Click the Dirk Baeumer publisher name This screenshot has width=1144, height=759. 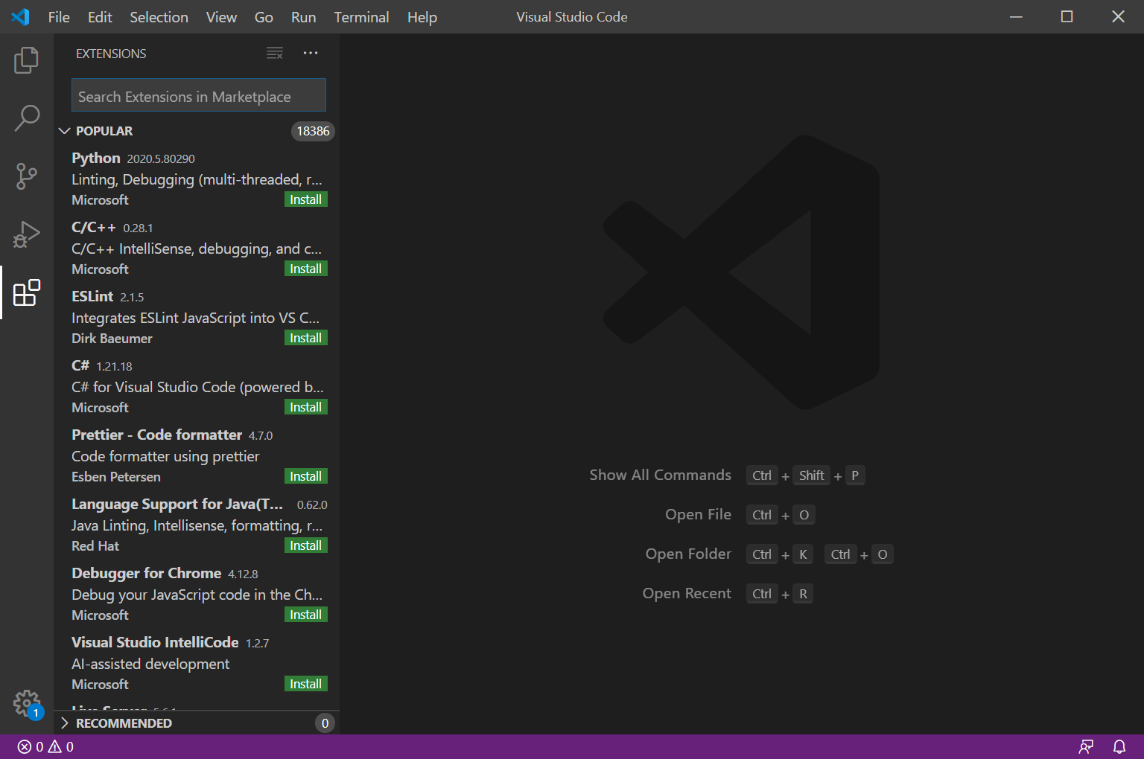click(112, 338)
